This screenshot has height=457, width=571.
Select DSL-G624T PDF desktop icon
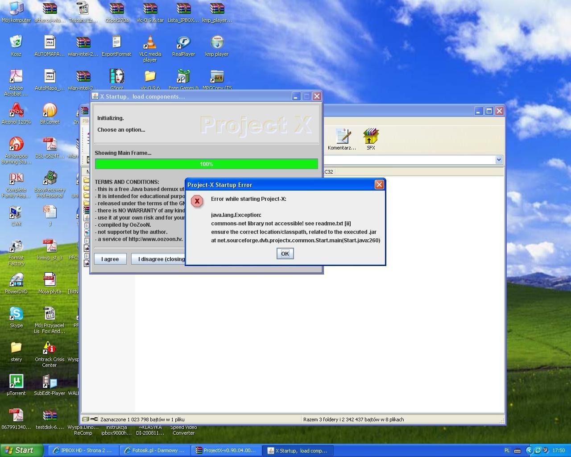click(50, 148)
